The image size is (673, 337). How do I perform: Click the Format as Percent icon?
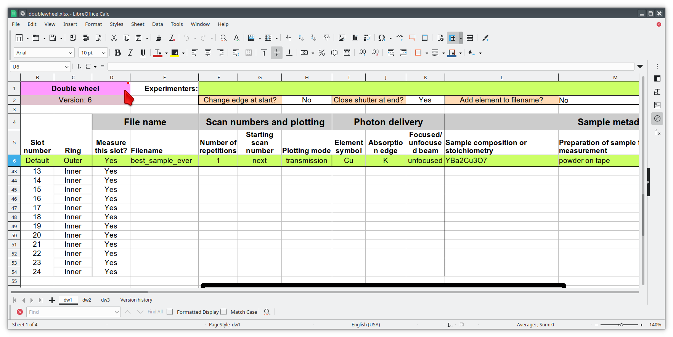pos(322,53)
